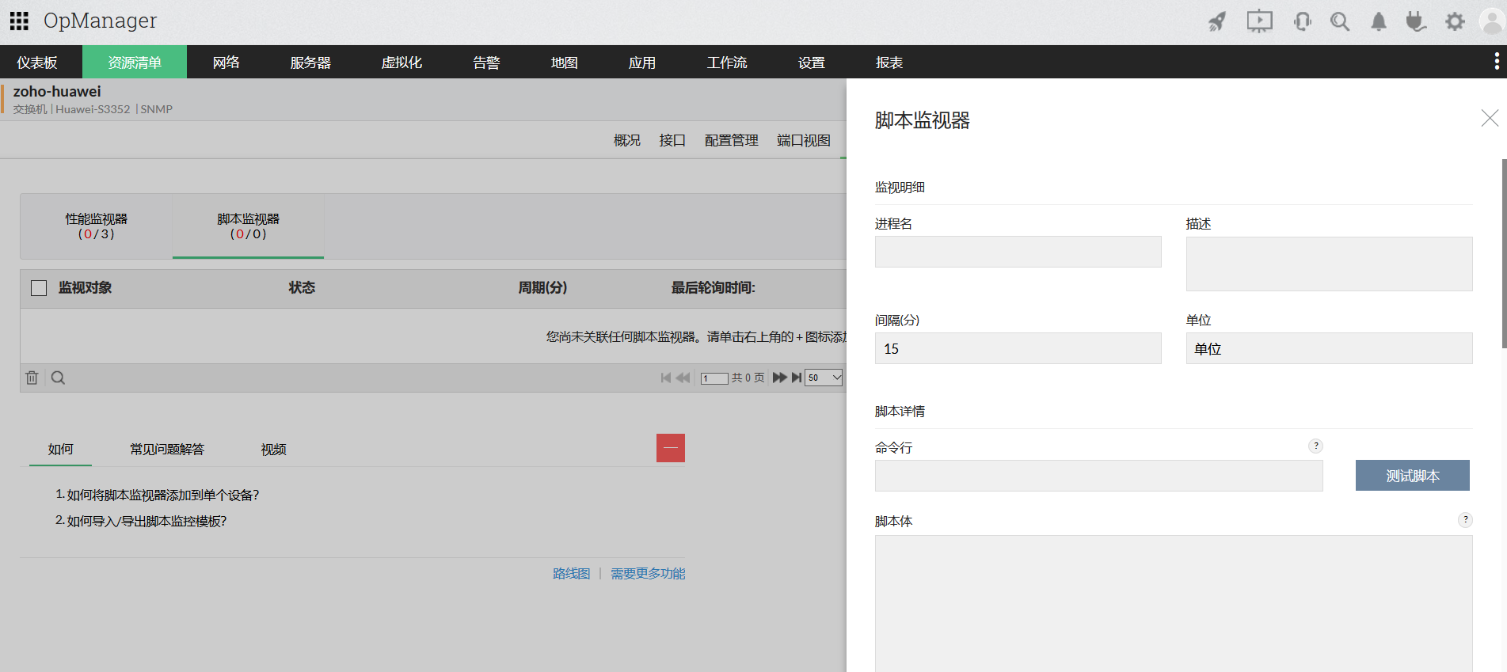Open the 服务器 menu

310,63
